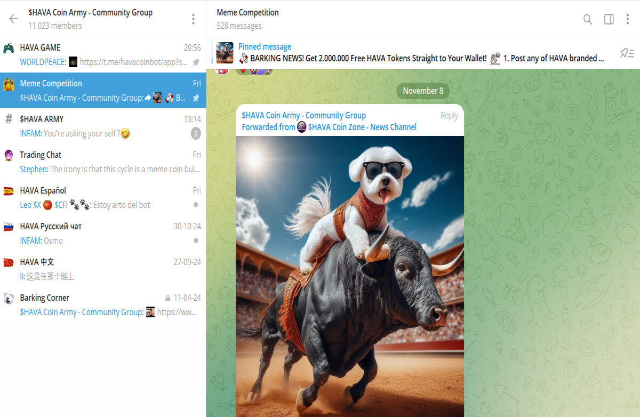The width and height of the screenshot is (640, 417).
Task: Click the lock icon on Barking Corner
Action: (168, 298)
